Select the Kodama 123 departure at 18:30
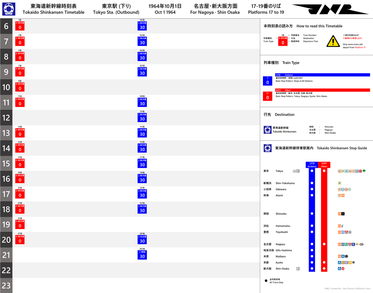373x293 pixels. coord(142,209)
